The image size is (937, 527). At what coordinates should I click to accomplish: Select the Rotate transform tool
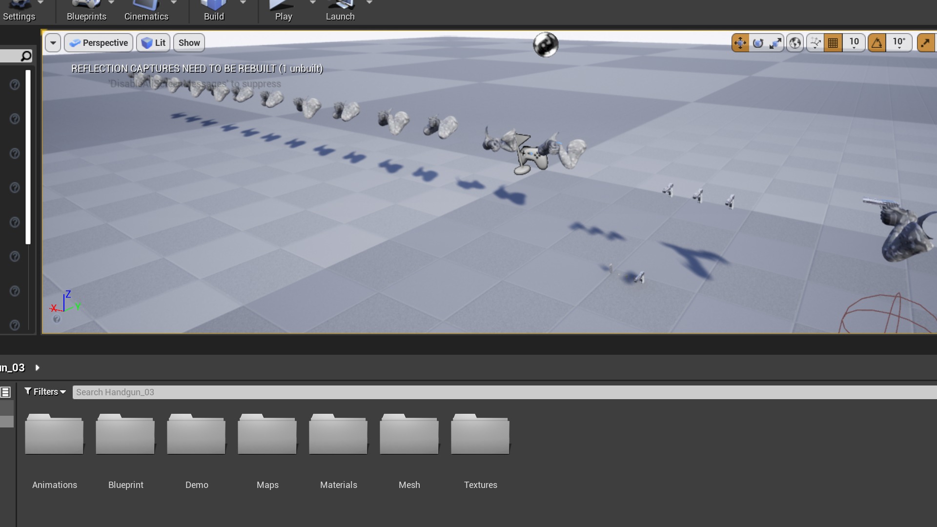(758, 43)
